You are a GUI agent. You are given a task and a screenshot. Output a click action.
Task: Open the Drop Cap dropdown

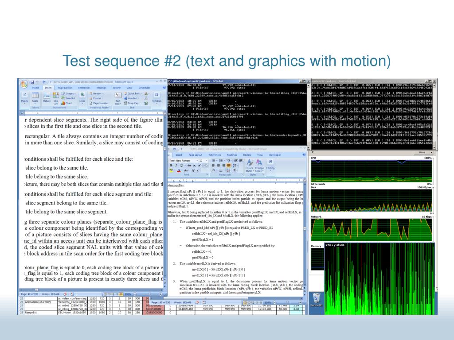click(x=133, y=103)
